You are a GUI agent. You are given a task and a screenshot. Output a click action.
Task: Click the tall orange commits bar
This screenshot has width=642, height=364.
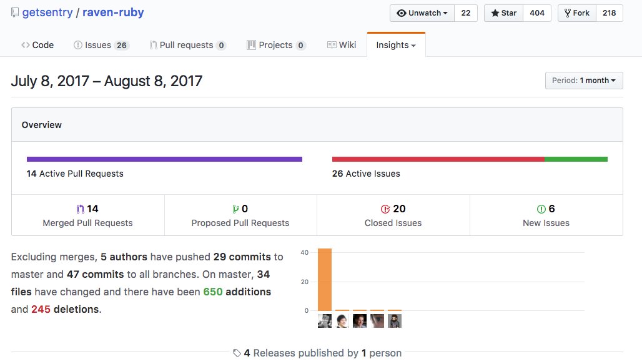(325, 280)
